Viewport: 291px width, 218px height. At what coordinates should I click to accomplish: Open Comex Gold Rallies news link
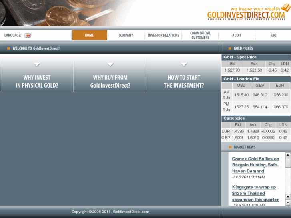click(255, 165)
